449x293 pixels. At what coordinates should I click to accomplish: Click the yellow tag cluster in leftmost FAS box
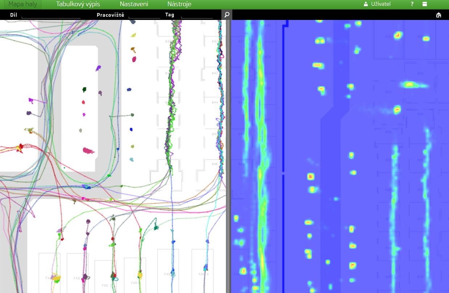coord(56,278)
